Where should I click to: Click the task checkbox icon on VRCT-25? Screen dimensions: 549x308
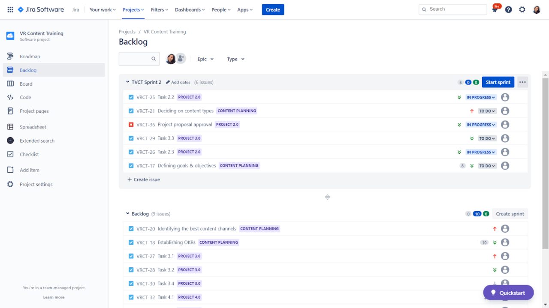coord(131,97)
